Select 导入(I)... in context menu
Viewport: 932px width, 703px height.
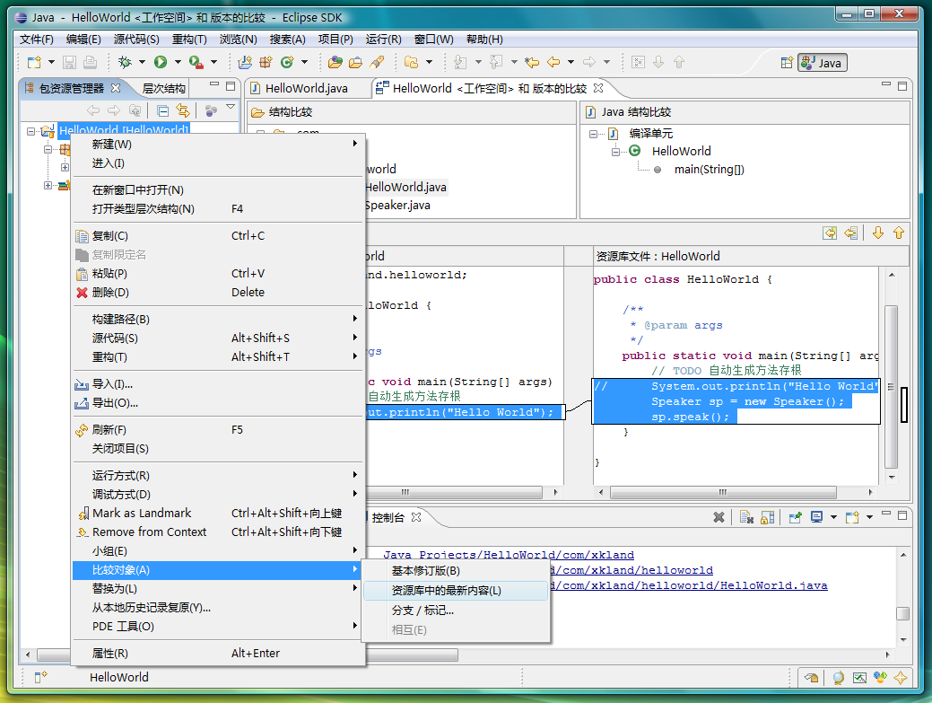click(218, 384)
